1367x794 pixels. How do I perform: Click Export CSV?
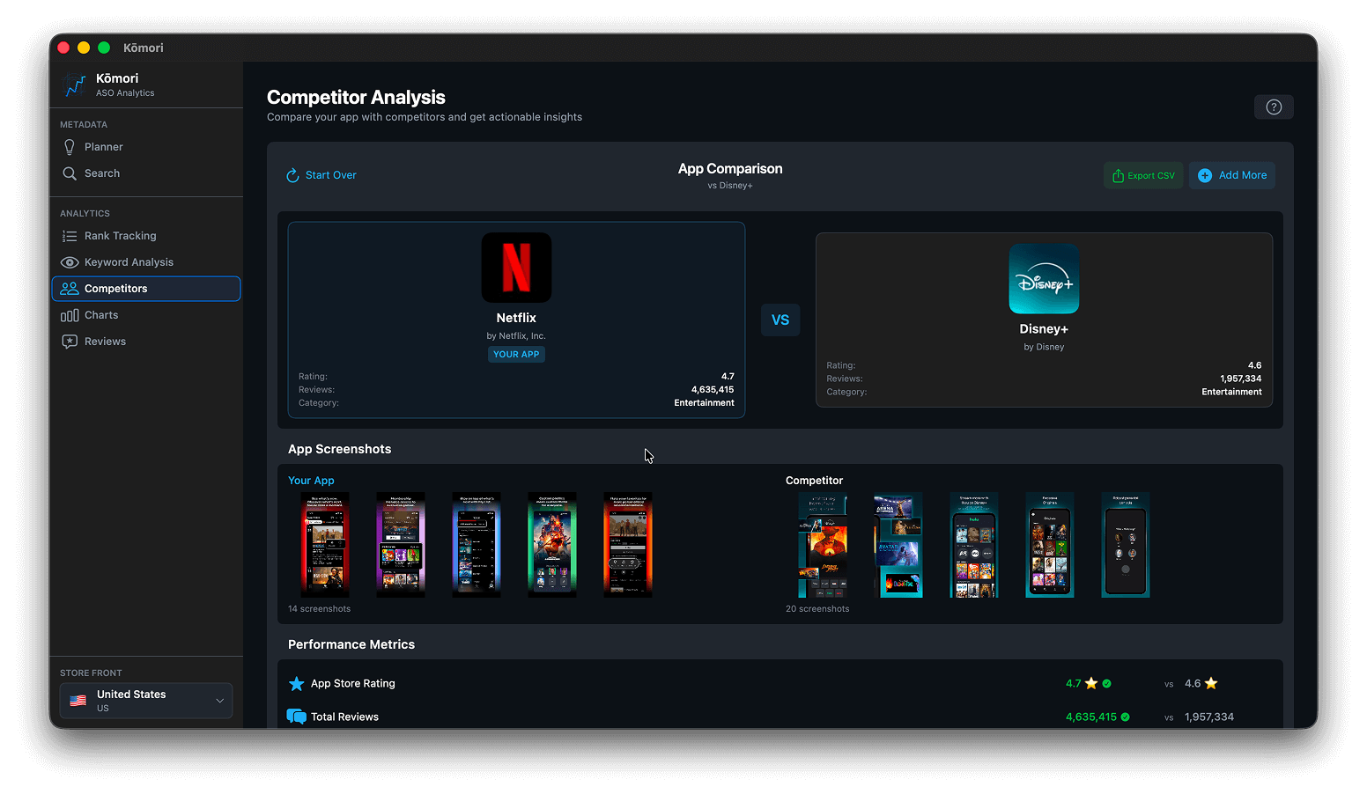click(1142, 174)
